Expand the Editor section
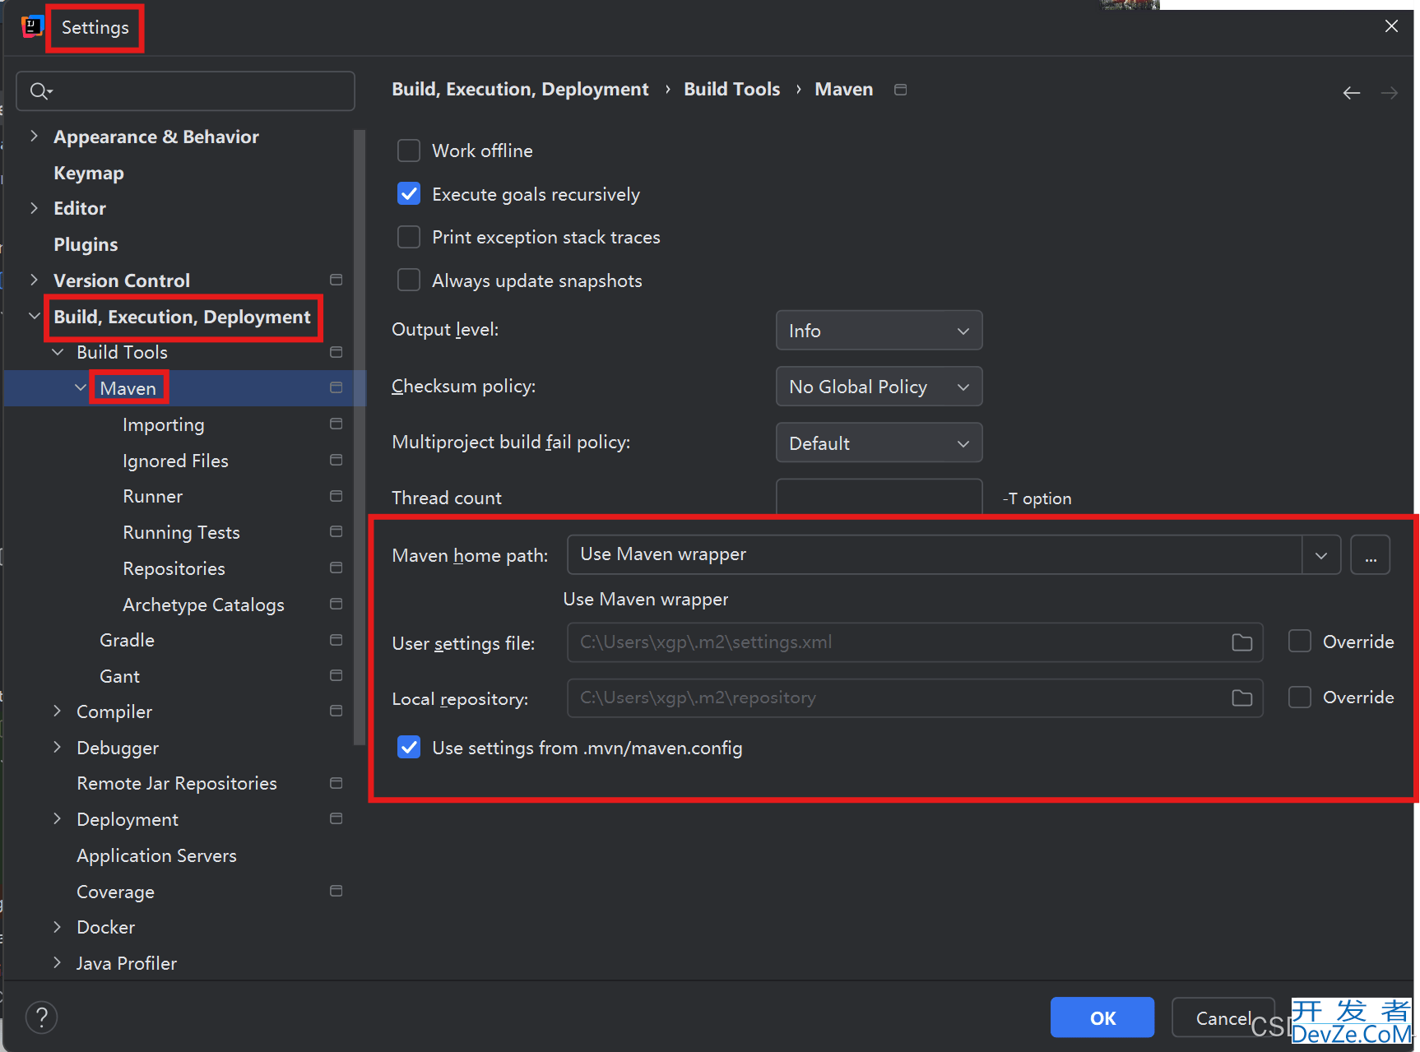The height and width of the screenshot is (1052, 1420). pyautogui.click(x=34, y=208)
